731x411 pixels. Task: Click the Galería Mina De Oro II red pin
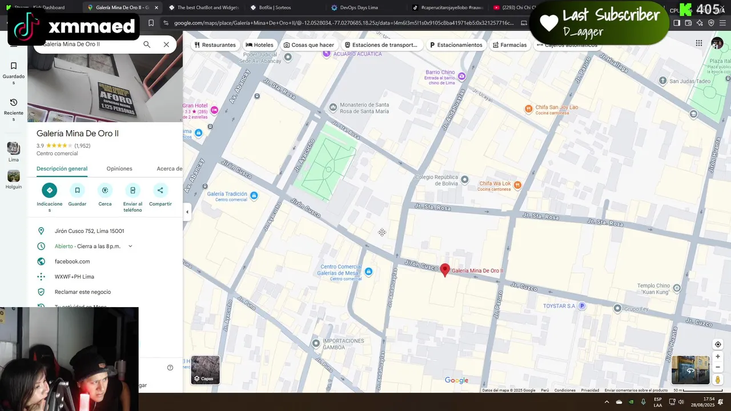(x=445, y=270)
